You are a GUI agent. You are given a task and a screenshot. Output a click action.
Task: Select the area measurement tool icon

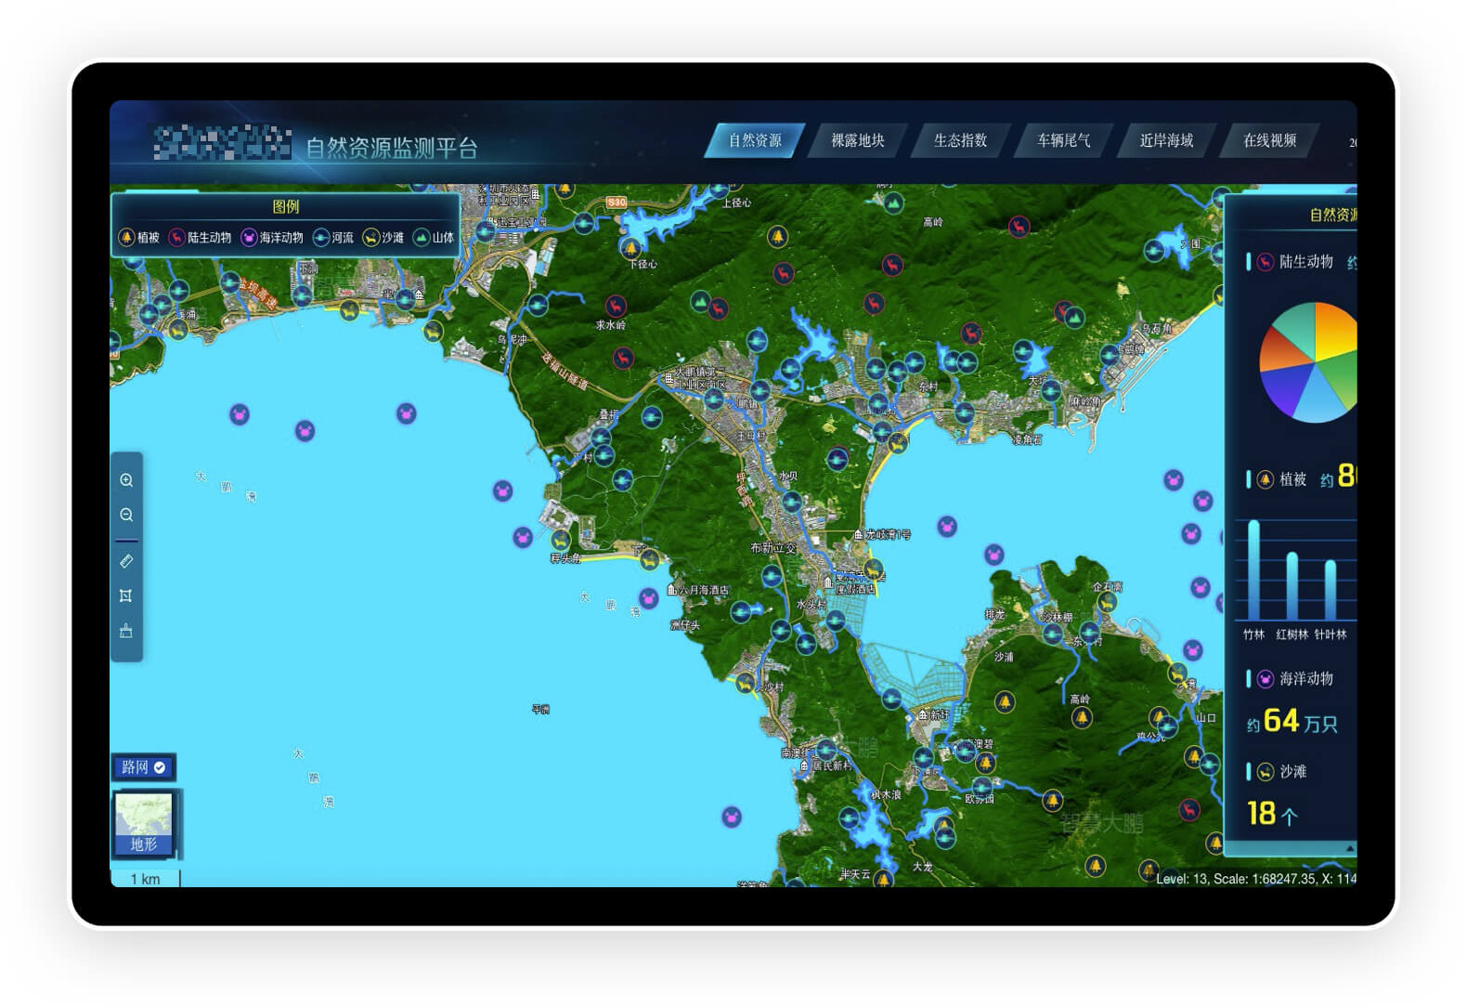click(x=126, y=595)
